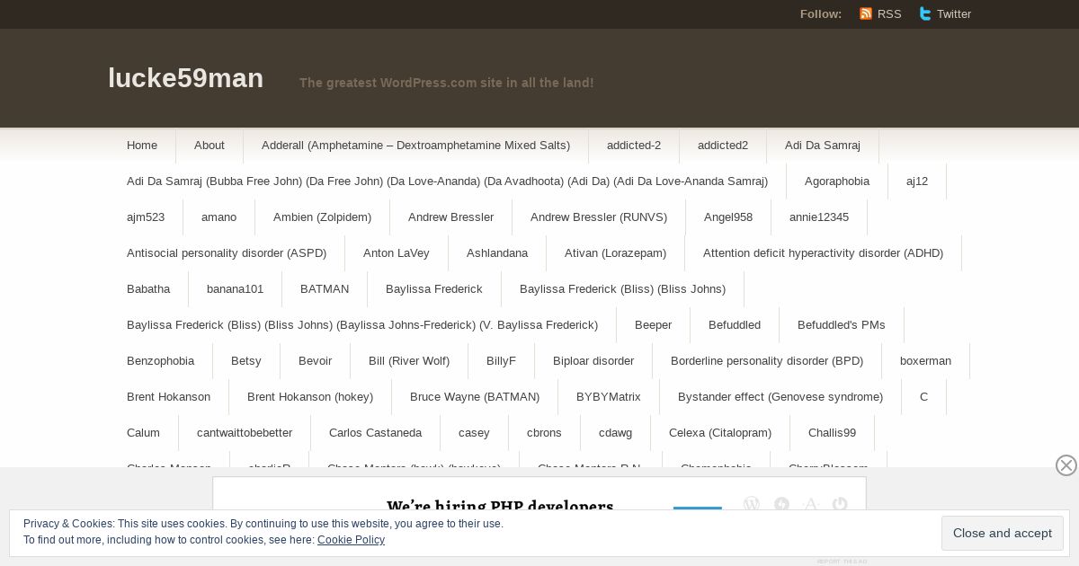Viewport: 1079px width, 566px height.
Task: Open Baylissa Frederick (Bliss) (Bliss Johns) page
Action: tap(622, 288)
